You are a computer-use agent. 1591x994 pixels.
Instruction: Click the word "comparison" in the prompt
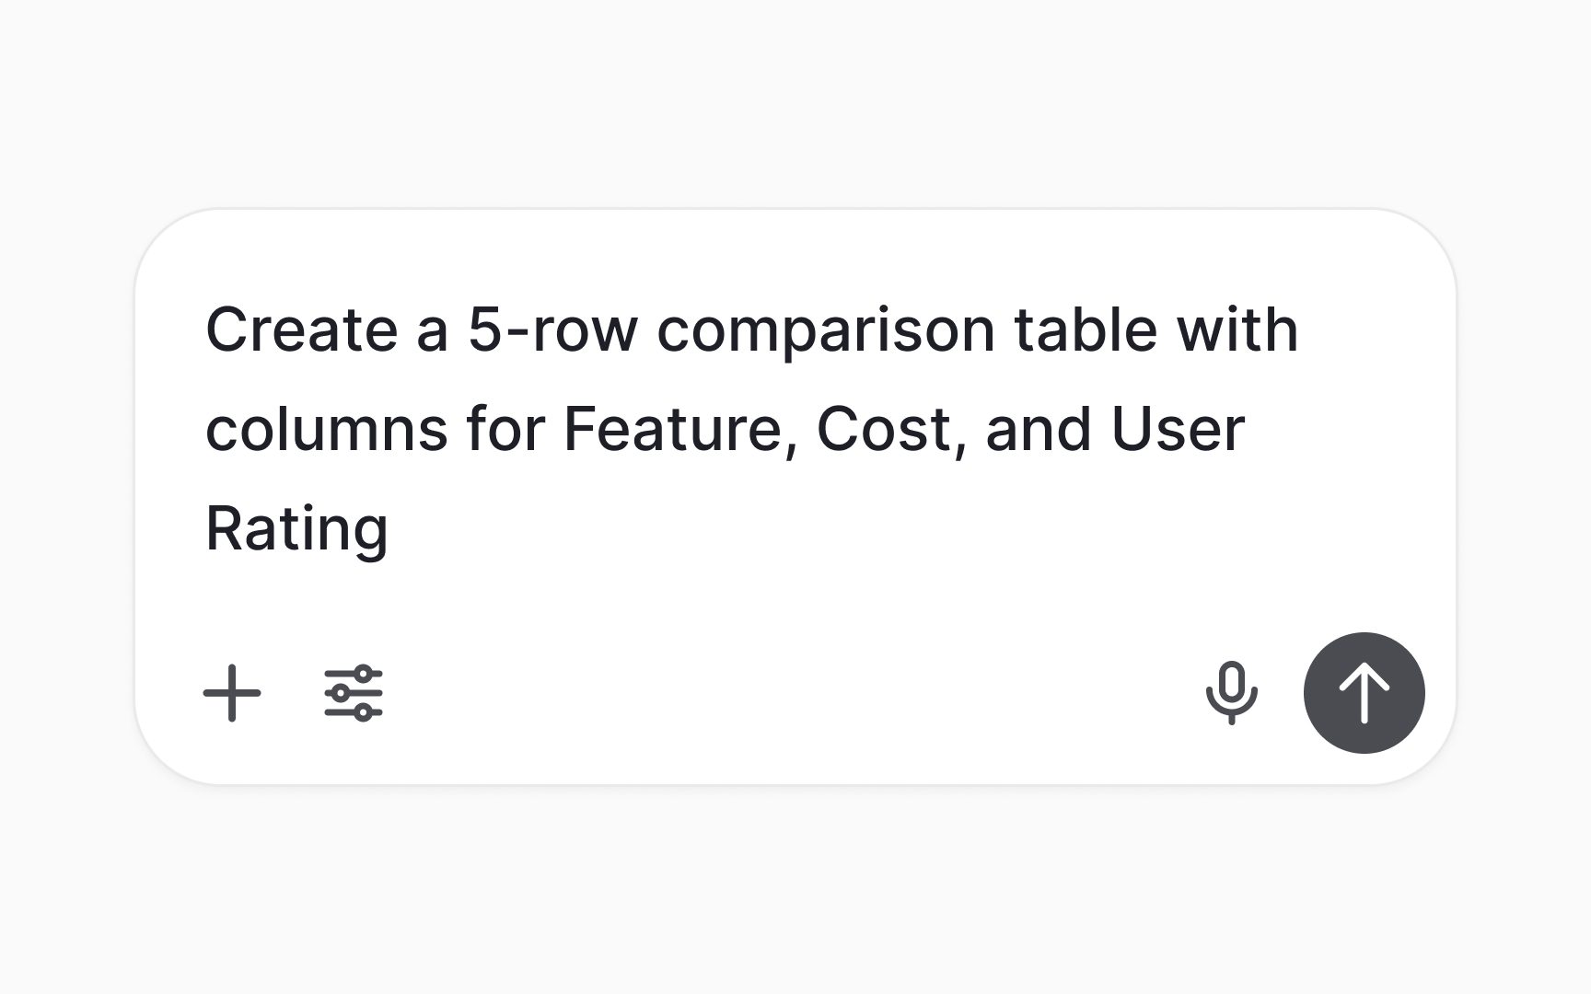click(x=826, y=331)
